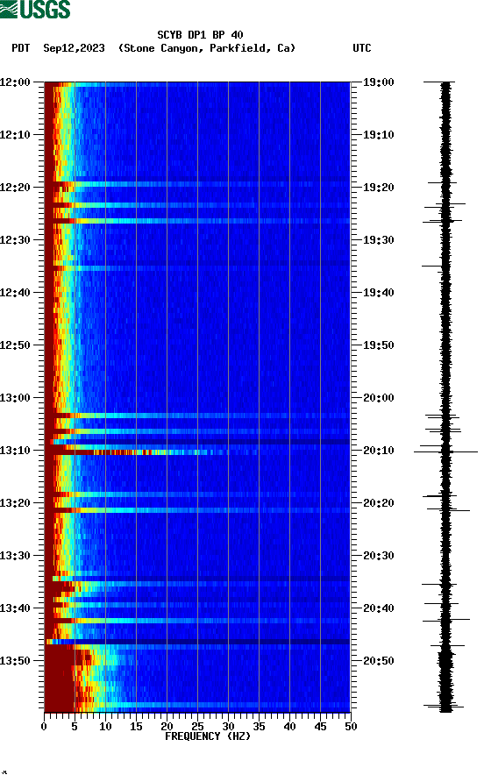Click the 12:40 PDT time label

point(15,293)
